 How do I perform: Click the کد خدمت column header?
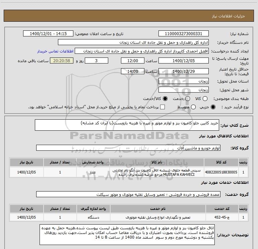[x=222, y=209]
